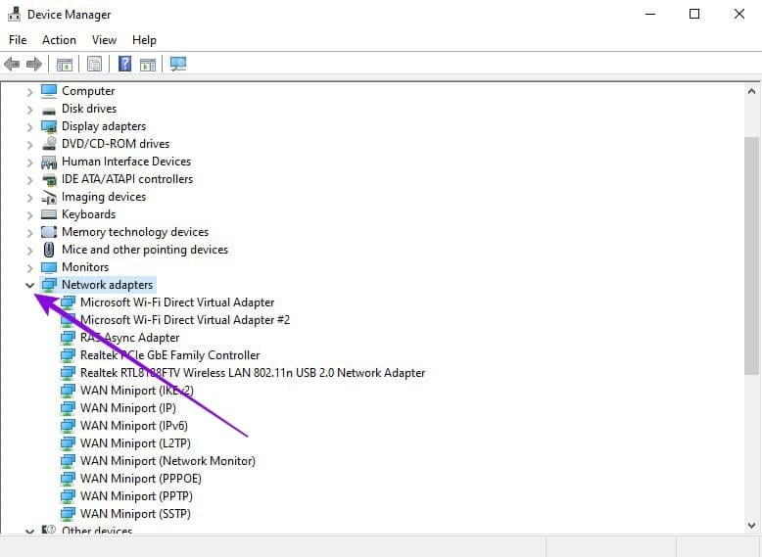
Task: Expand the Human Interface Devices category
Action: (29, 162)
